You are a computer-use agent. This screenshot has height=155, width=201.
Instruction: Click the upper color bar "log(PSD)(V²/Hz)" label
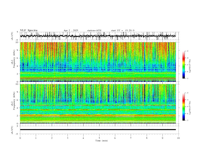[x=190, y=66]
